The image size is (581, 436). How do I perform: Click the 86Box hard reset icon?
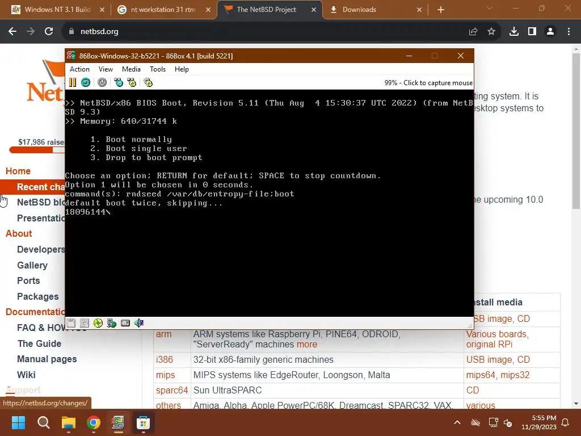click(x=86, y=82)
